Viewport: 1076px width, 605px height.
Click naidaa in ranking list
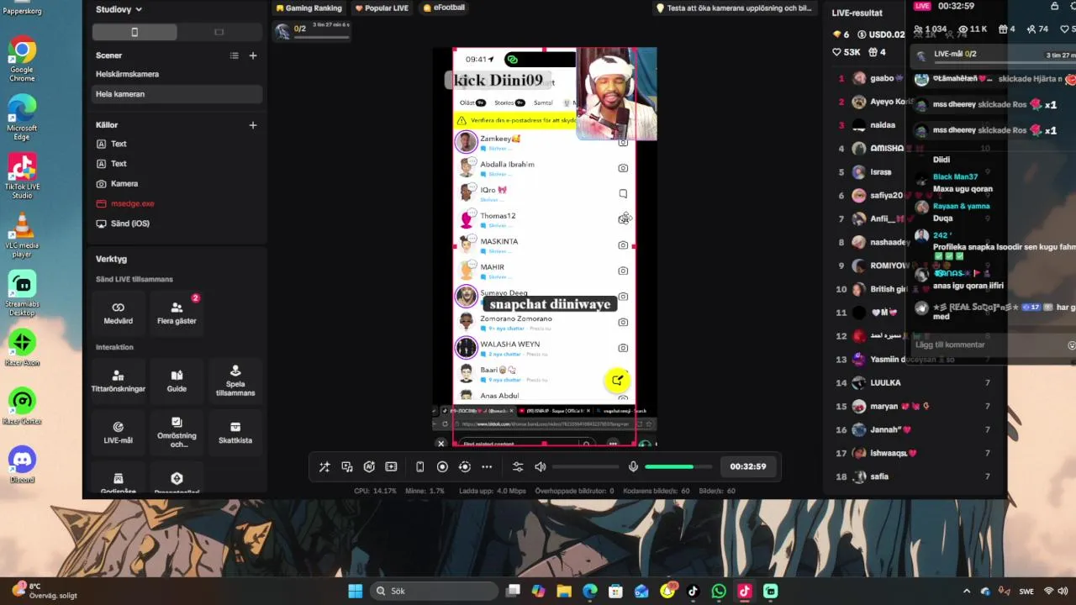883,125
